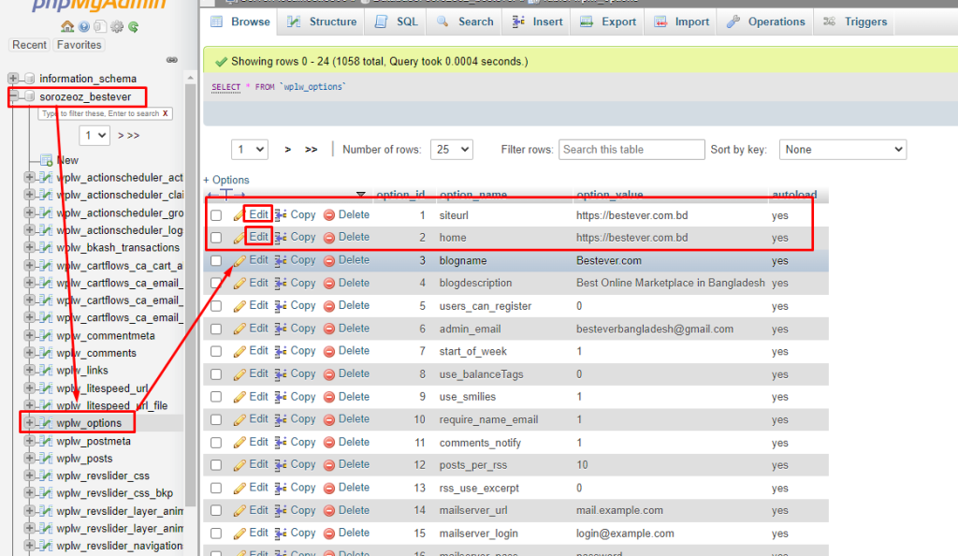
Task: Expand the wplw_options table node
Action: [x=29, y=423]
